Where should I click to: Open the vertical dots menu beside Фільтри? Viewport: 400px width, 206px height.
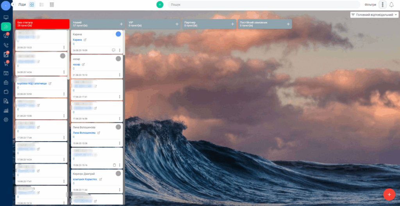[x=382, y=5]
